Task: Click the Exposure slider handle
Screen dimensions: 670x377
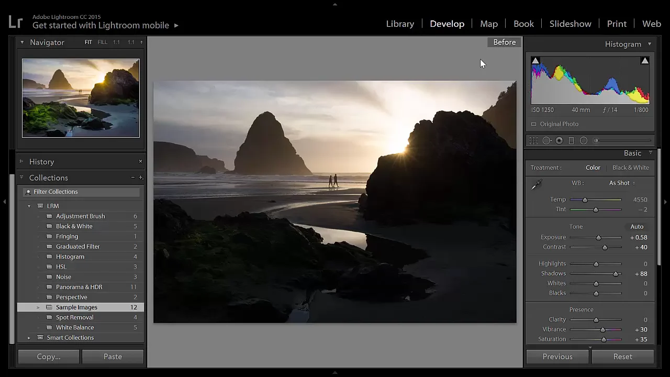Action: click(598, 238)
